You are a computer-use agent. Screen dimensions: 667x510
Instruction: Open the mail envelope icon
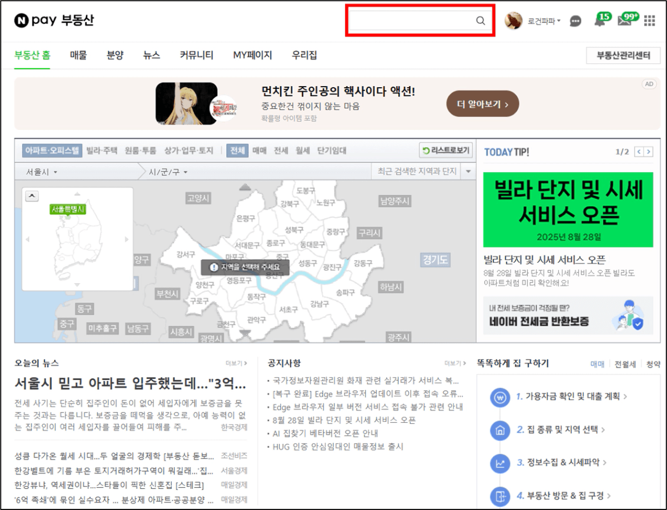[624, 22]
